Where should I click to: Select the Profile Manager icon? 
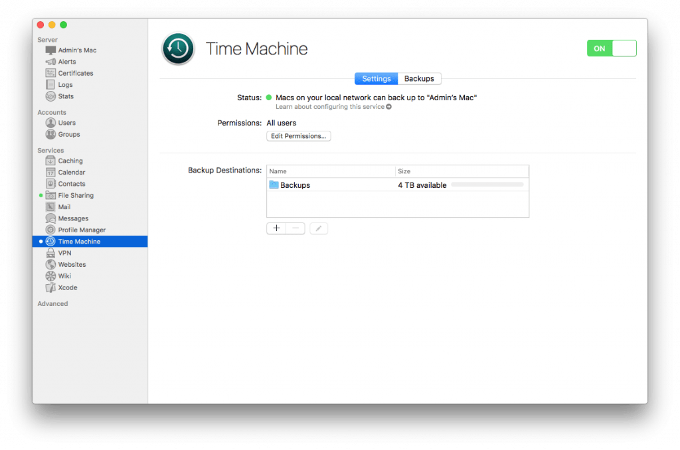(x=52, y=230)
